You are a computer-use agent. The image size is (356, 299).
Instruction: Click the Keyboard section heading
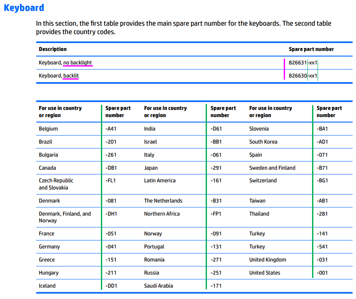pyautogui.click(x=24, y=8)
